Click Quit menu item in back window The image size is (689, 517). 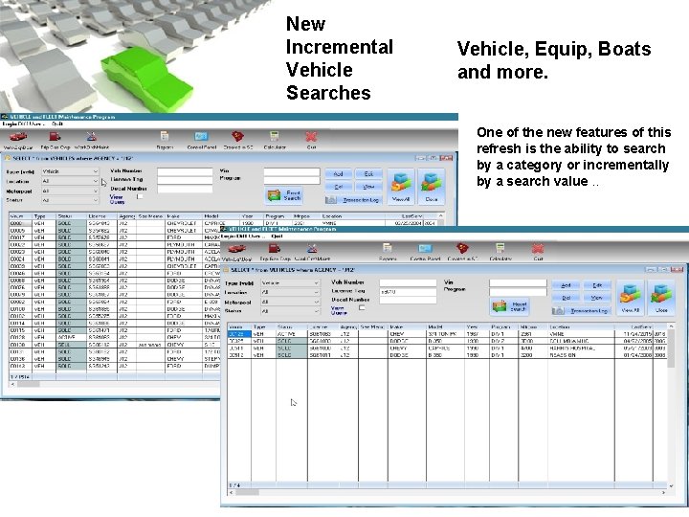point(57,124)
